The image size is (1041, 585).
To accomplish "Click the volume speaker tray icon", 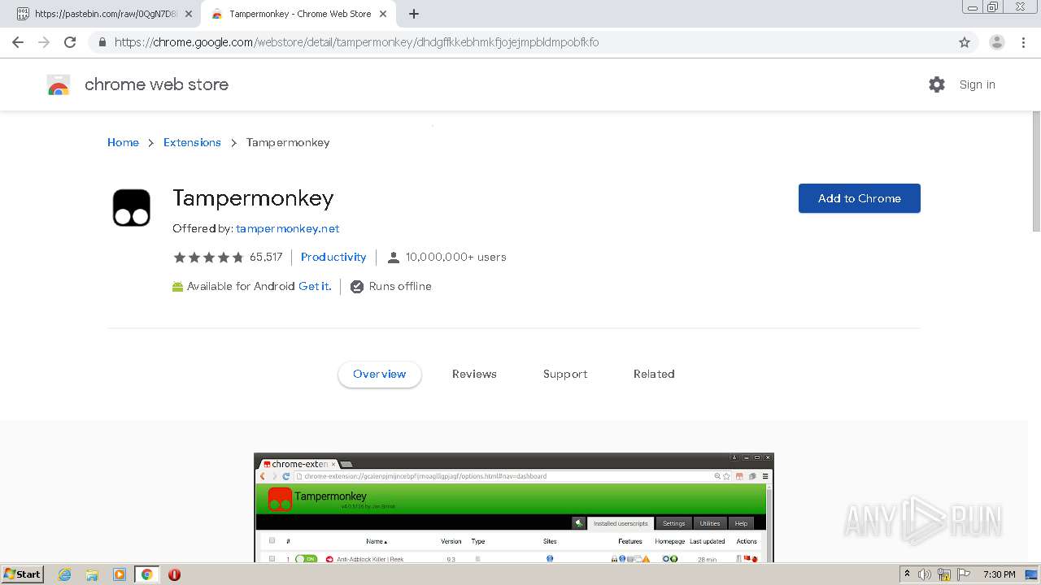I will pos(925,574).
